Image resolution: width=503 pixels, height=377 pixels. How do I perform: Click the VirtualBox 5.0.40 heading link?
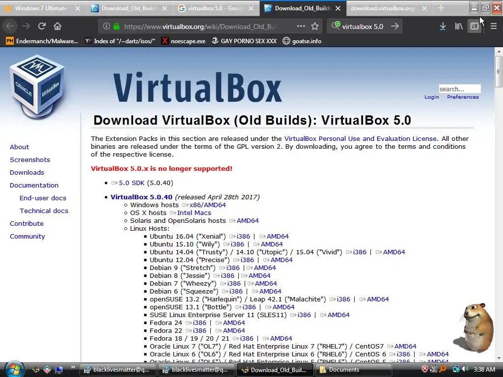tap(141, 197)
